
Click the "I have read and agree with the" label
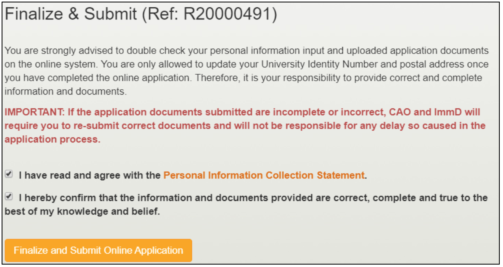[90, 175]
